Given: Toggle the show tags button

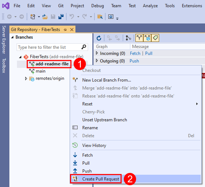Looking at the screenshot, I should tap(155, 38).
